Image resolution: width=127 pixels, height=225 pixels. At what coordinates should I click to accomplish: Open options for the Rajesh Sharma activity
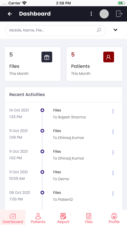click(x=113, y=111)
